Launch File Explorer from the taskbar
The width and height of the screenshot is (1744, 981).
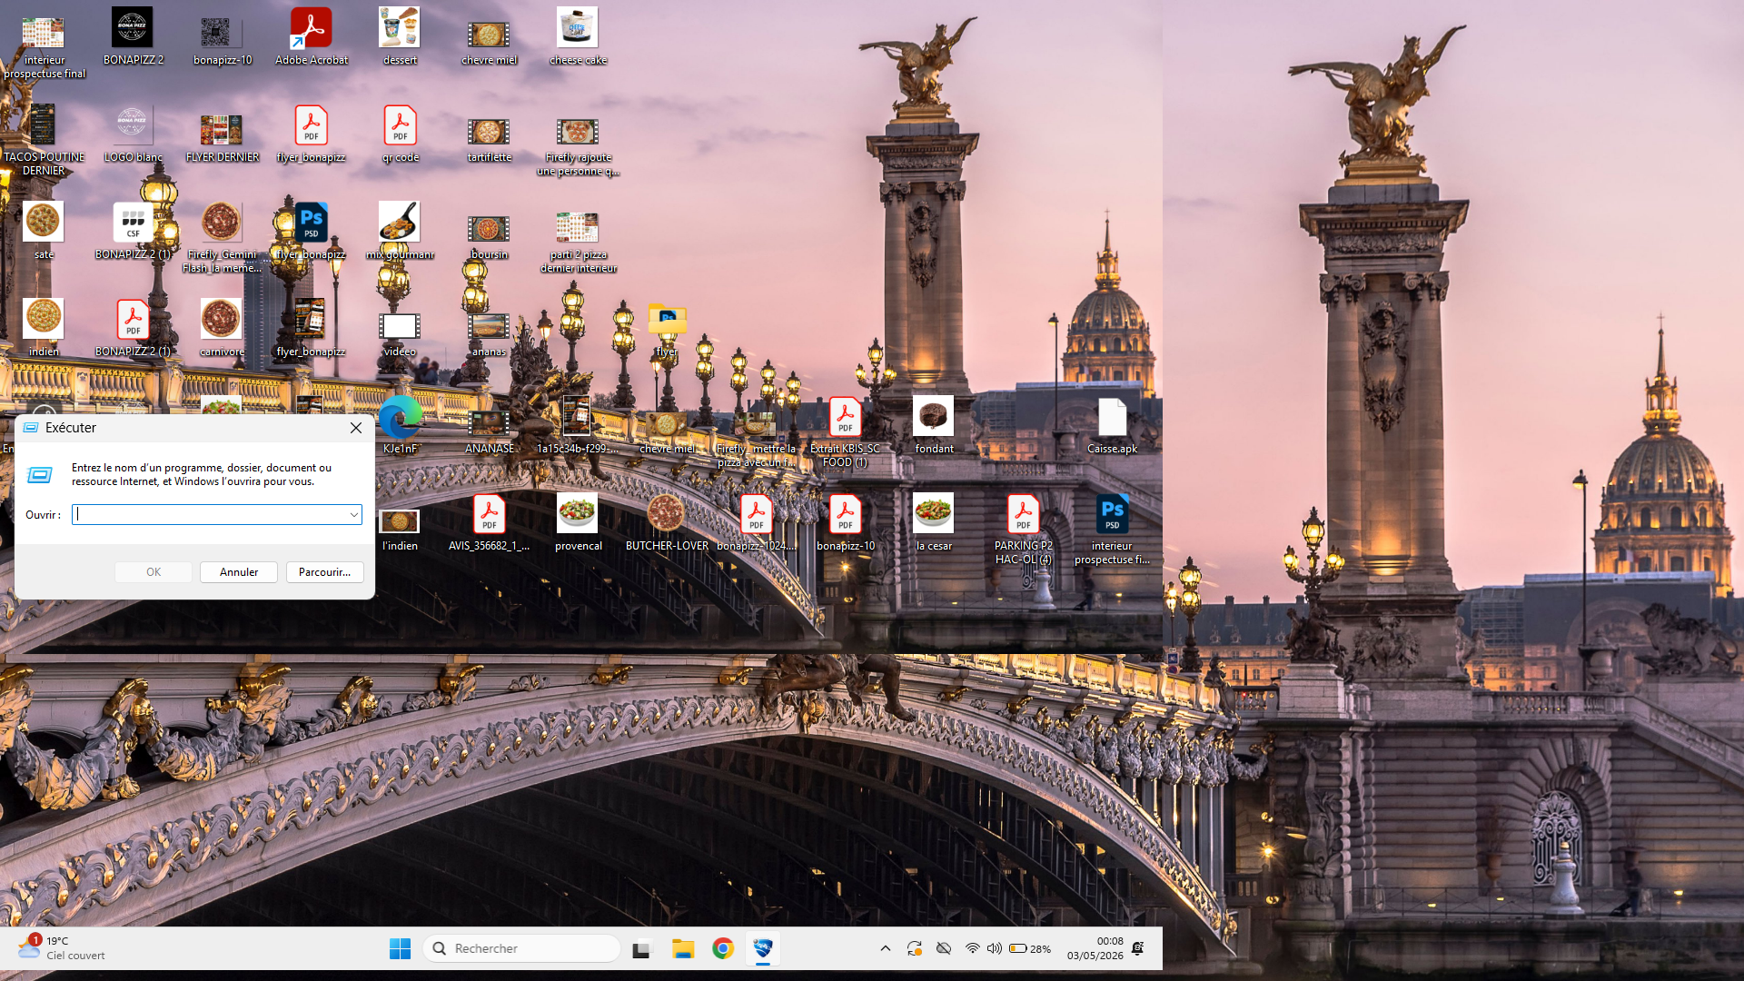coord(682,948)
